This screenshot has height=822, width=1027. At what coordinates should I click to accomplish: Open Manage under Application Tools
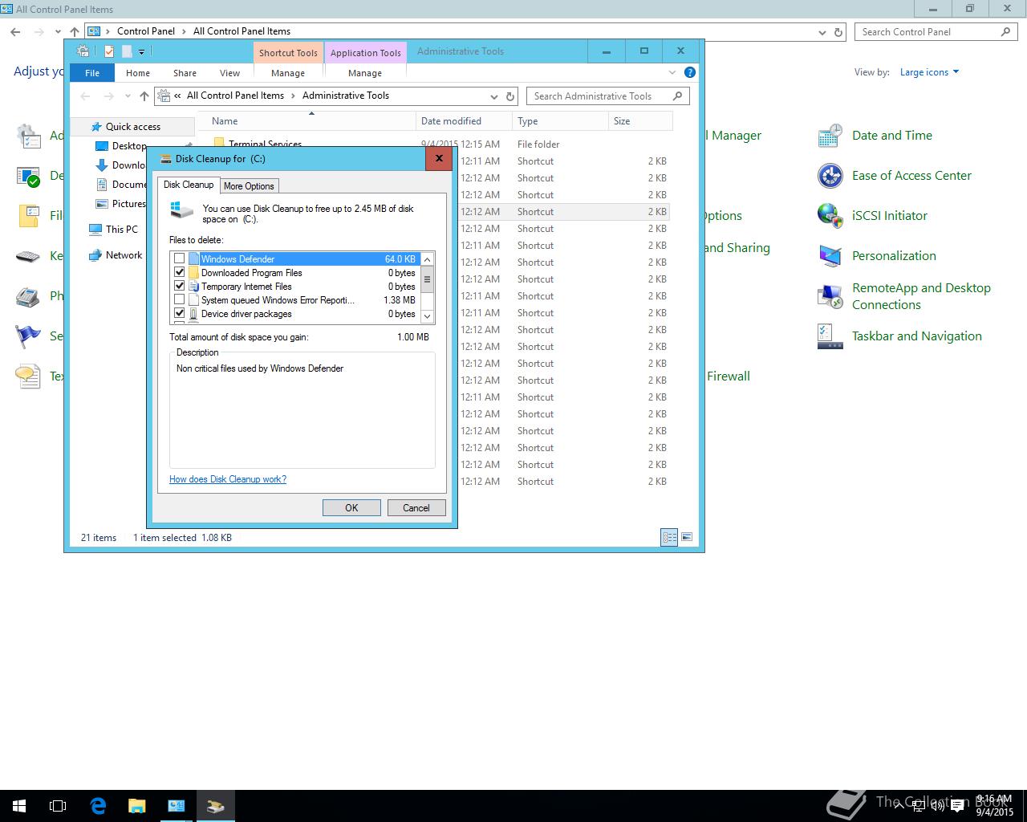tap(365, 72)
